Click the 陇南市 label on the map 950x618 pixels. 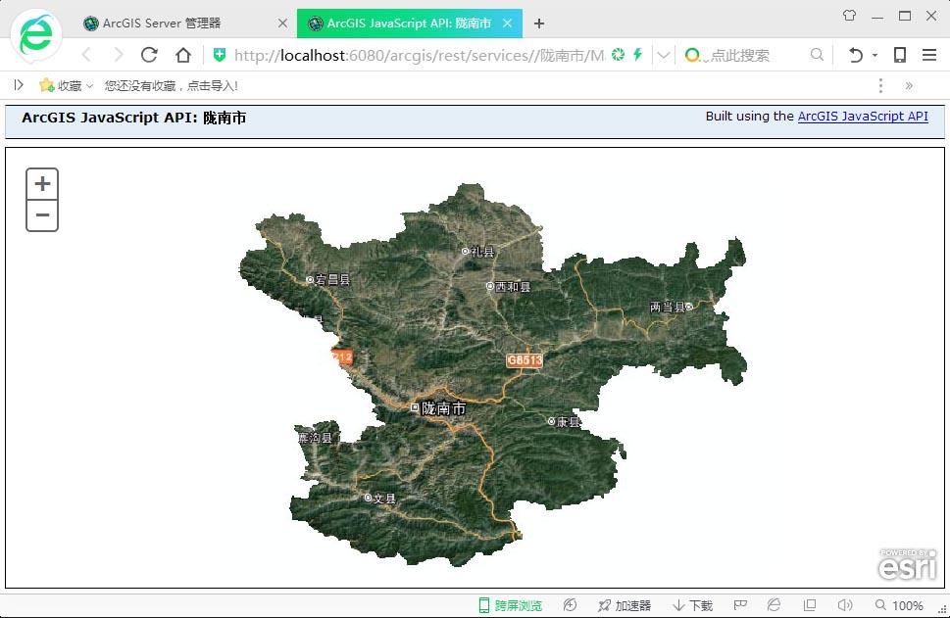pos(443,408)
